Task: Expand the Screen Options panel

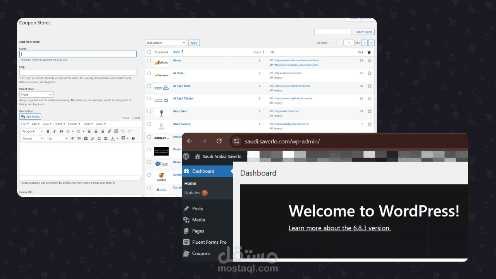Action: pos(360,19)
